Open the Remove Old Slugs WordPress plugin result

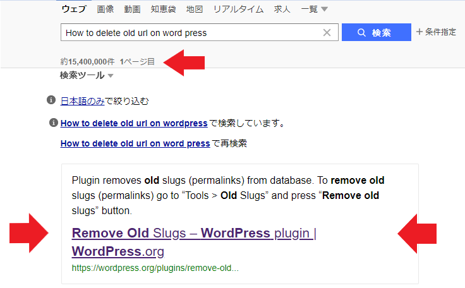tap(194, 242)
